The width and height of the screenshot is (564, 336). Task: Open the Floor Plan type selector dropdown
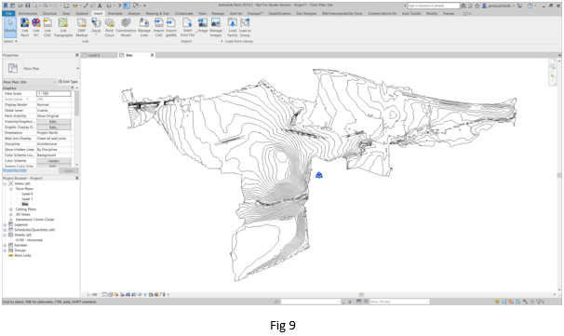(77, 68)
